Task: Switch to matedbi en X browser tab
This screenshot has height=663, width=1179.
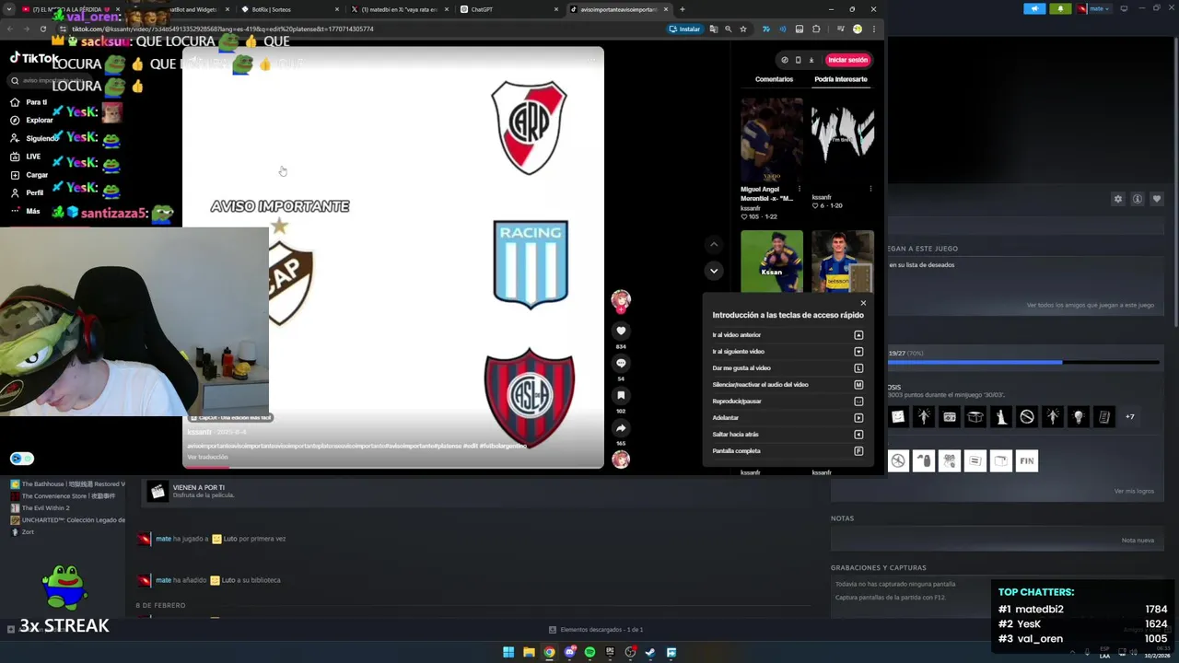Action: tap(400, 9)
